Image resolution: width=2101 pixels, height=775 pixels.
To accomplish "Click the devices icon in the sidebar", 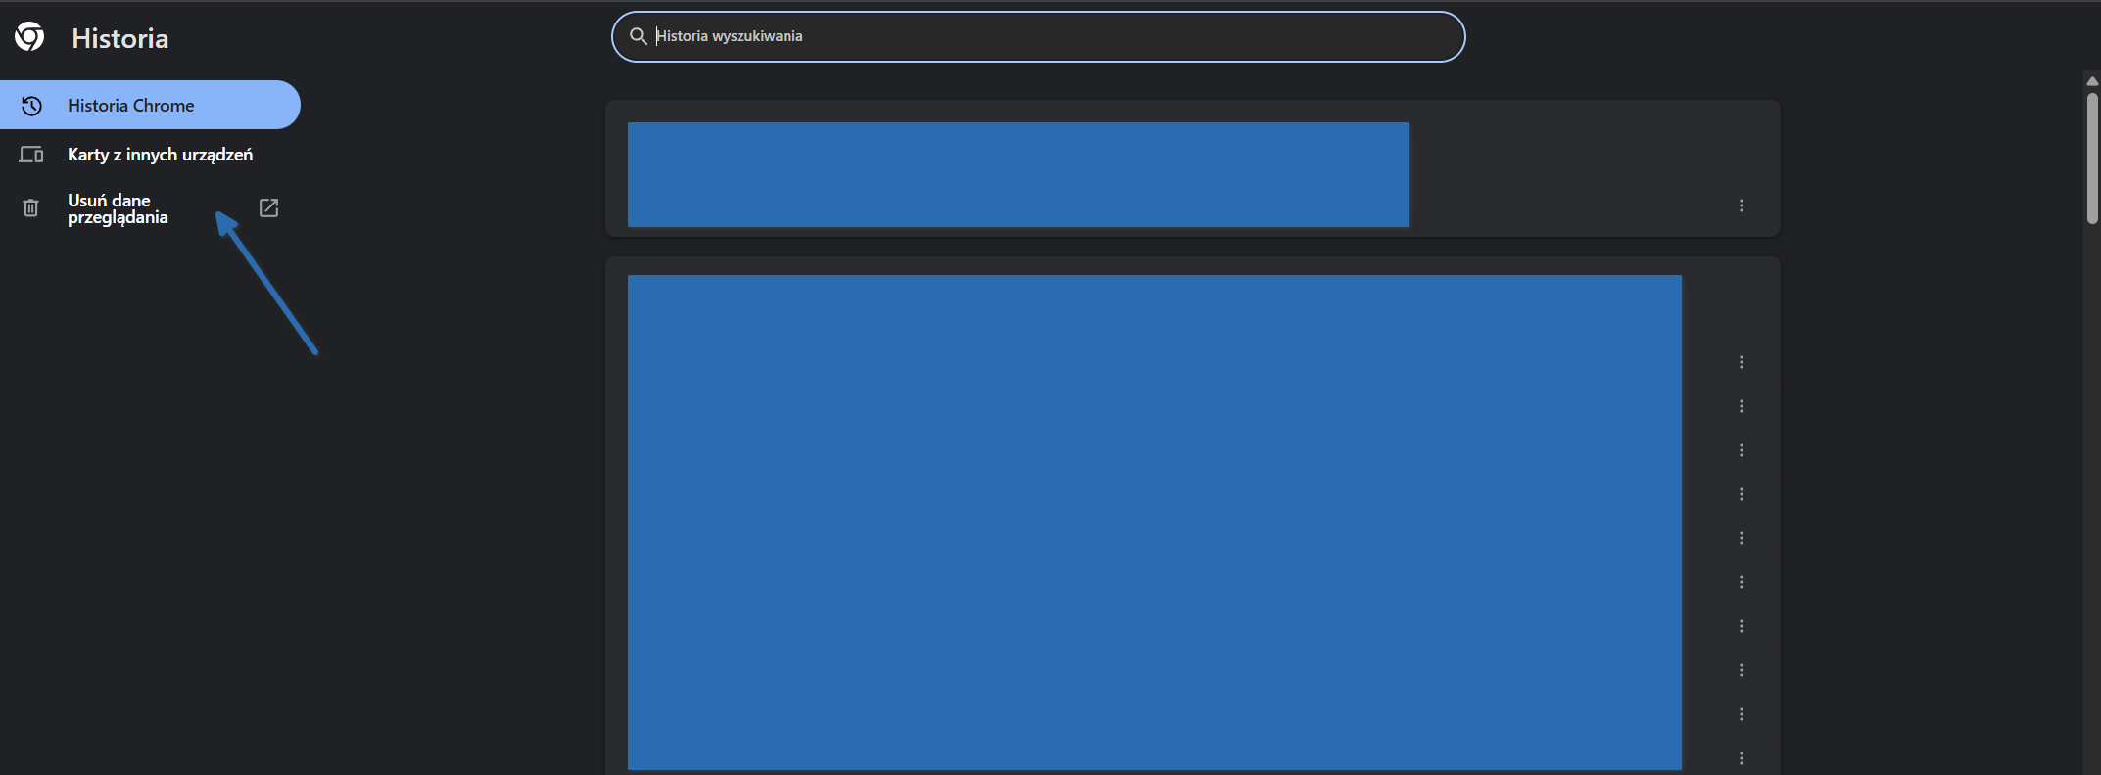I will click(31, 155).
